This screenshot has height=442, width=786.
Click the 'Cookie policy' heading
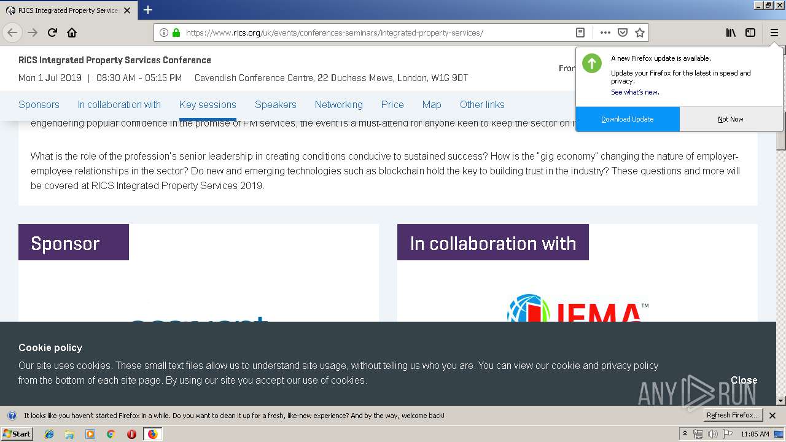(x=50, y=347)
